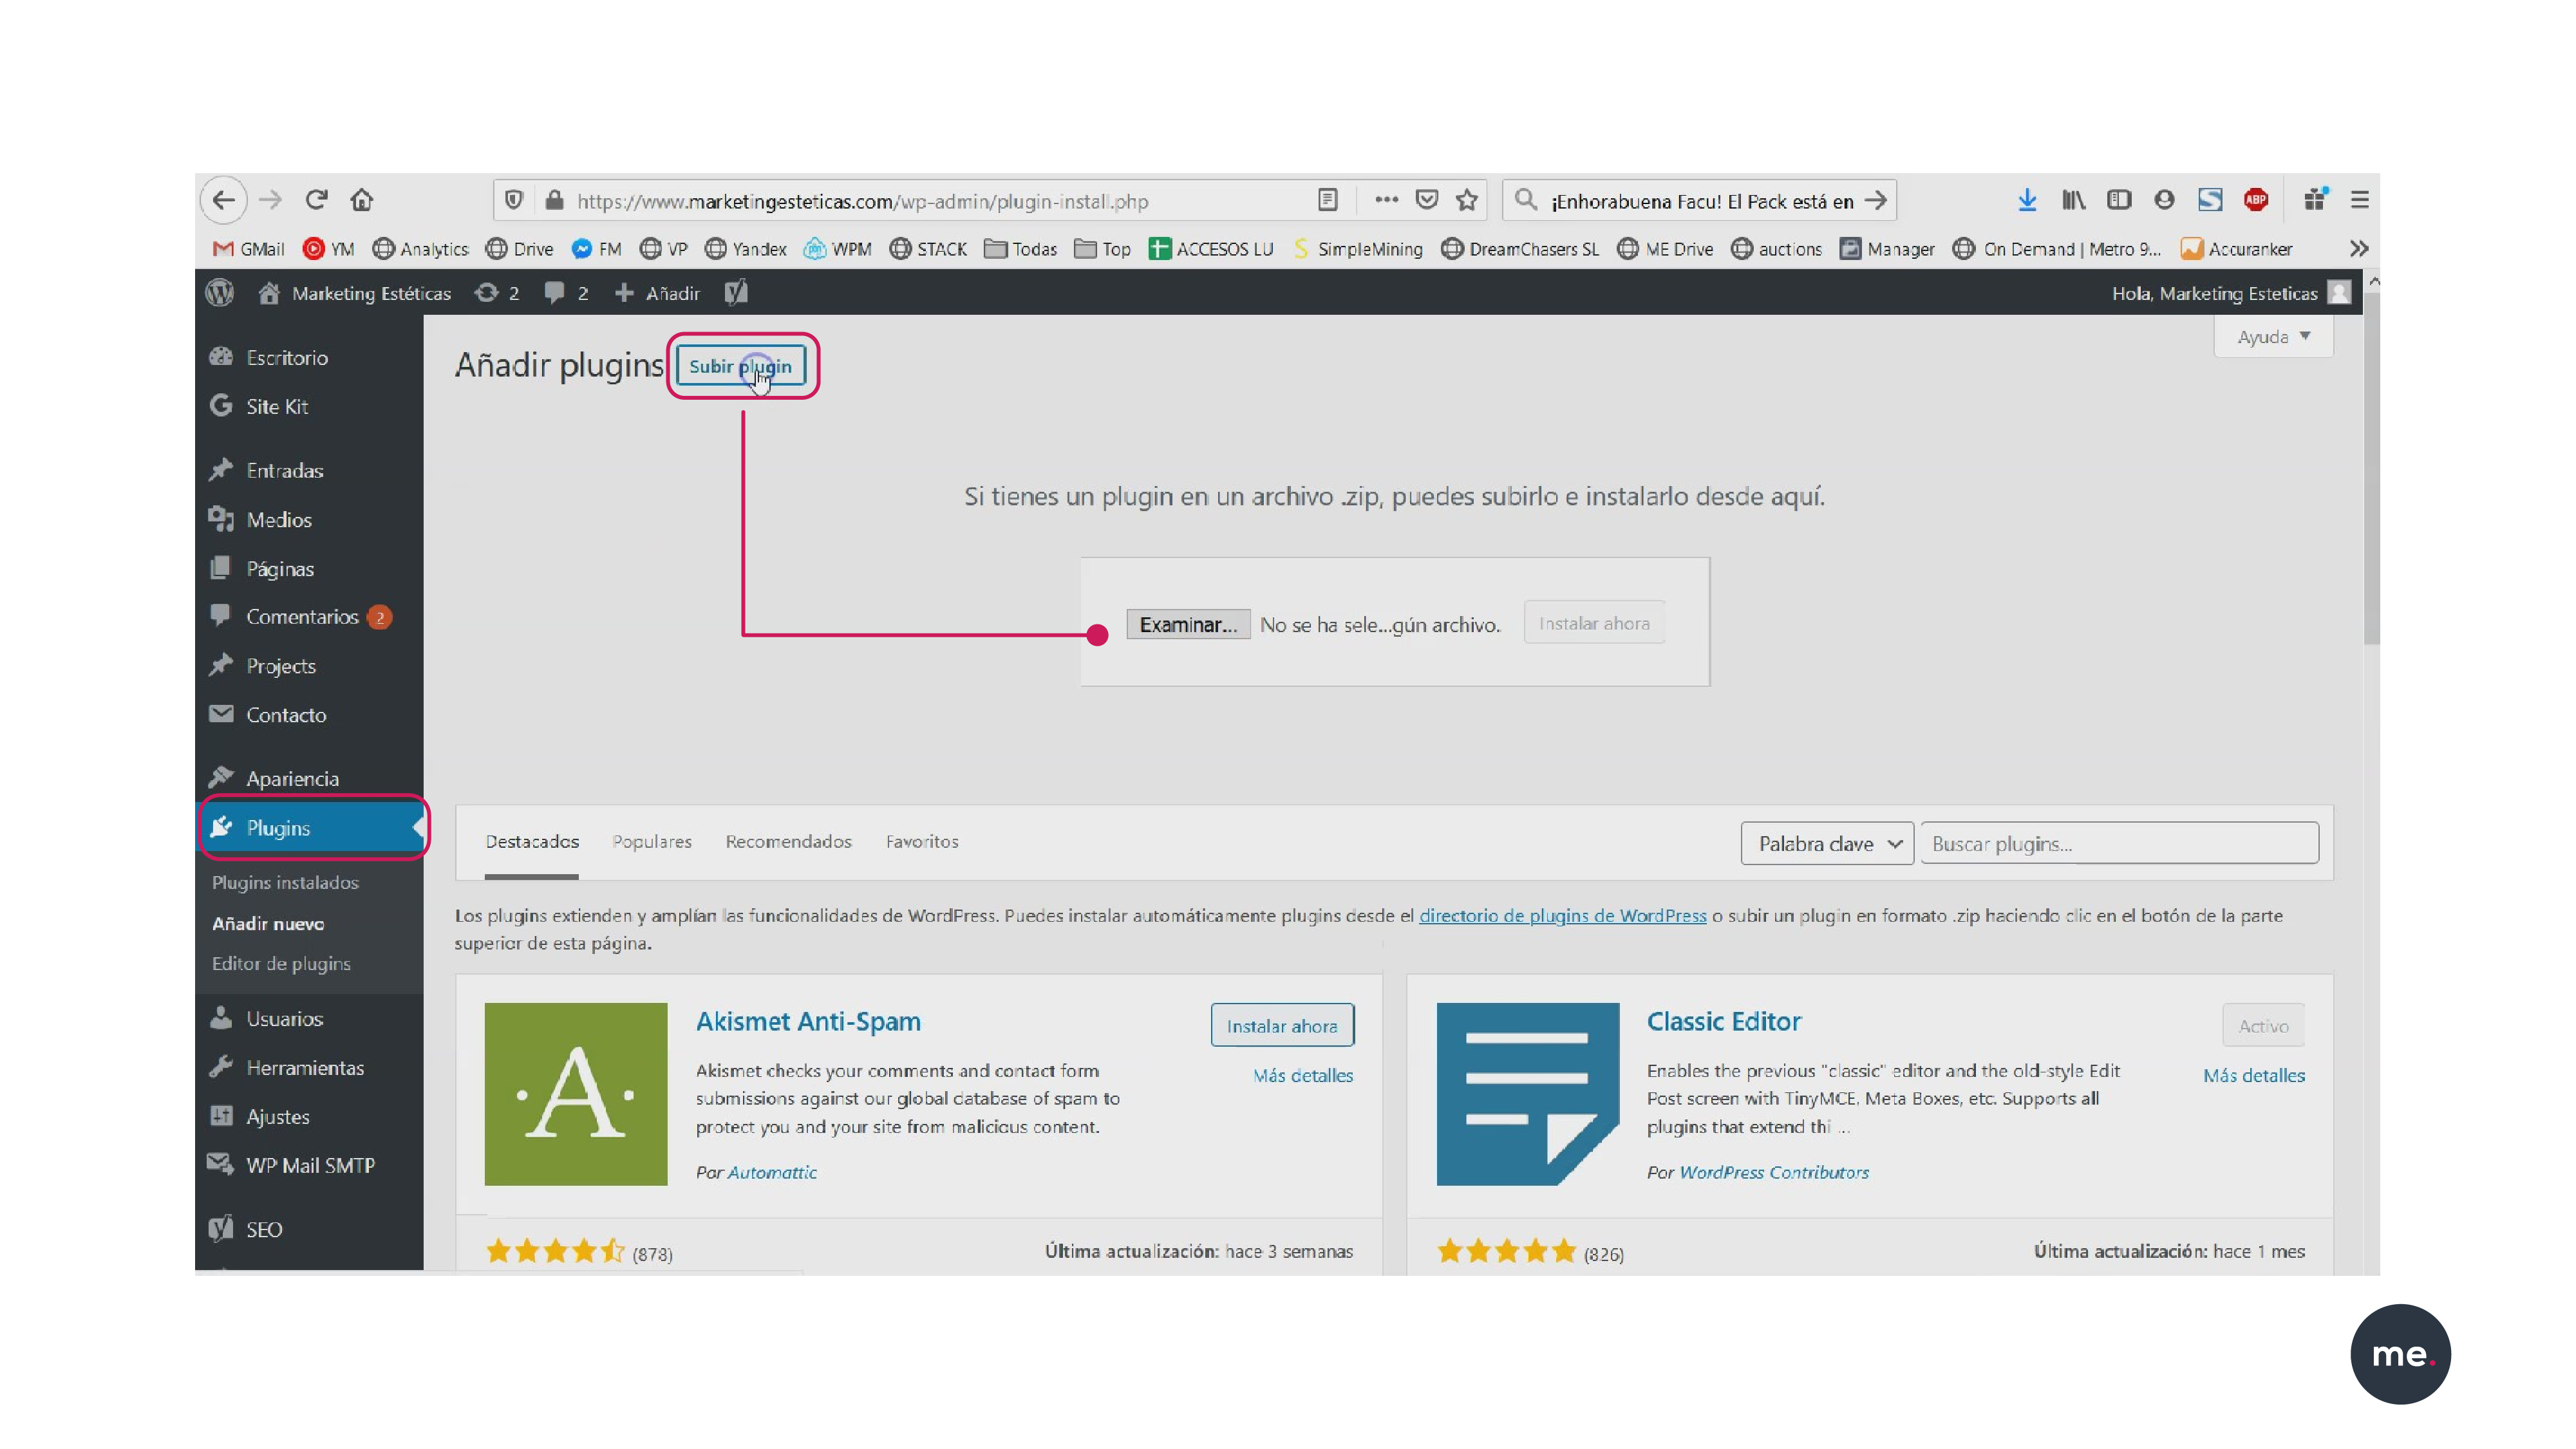The height and width of the screenshot is (1449, 2576).
Task: Open Hola, Marketing Esteticas user menu
Action: pos(2231,293)
